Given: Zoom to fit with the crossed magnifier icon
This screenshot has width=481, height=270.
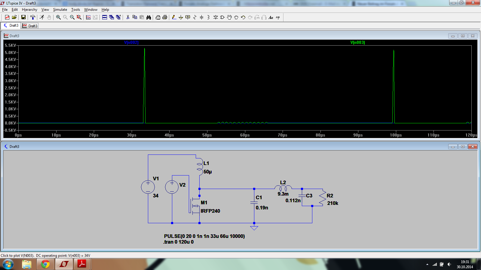Looking at the screenshot, I should tap(79, 17).
